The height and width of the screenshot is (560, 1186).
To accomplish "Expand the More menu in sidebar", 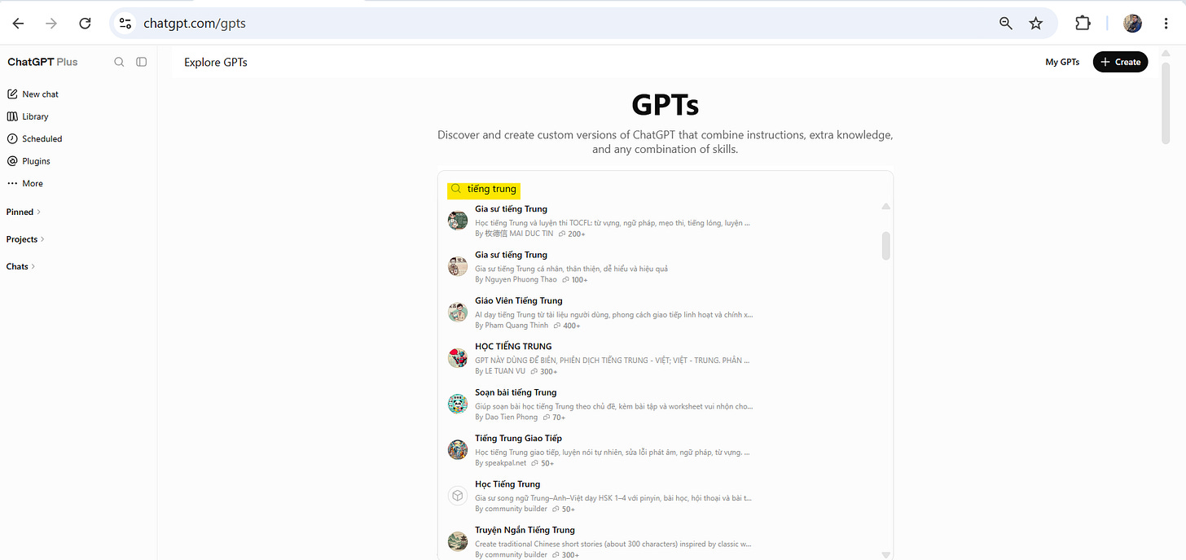I will [x=24, y=183].
